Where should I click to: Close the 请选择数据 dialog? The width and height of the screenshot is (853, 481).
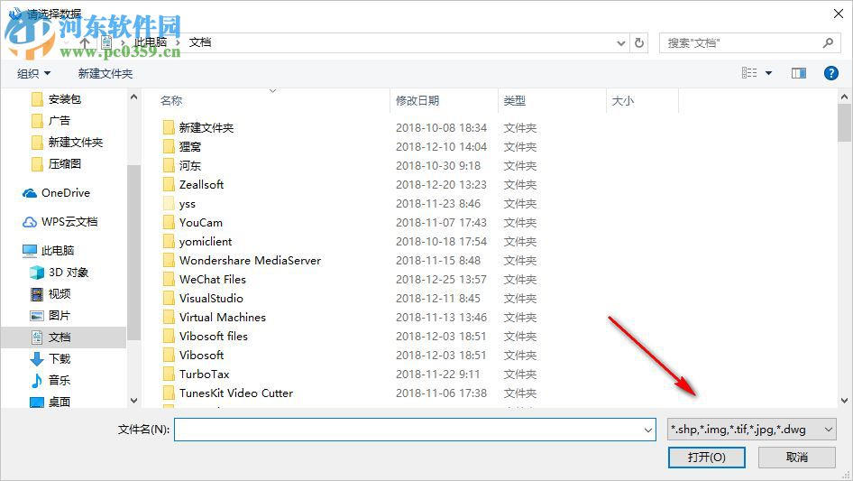pyautogui.click(x=839, y=14)
